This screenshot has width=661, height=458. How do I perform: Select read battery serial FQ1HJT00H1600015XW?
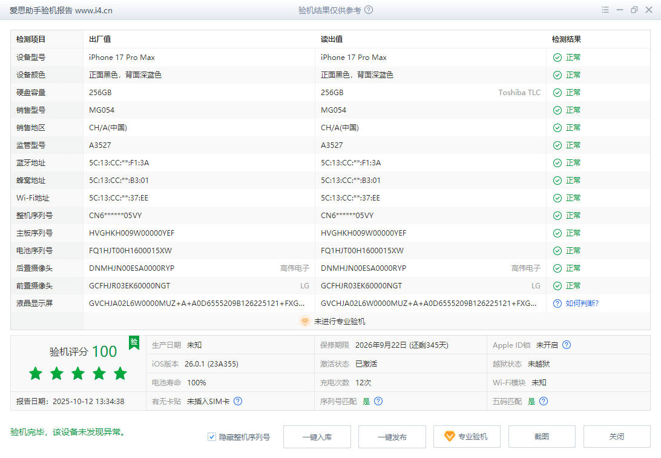(362, 251)
